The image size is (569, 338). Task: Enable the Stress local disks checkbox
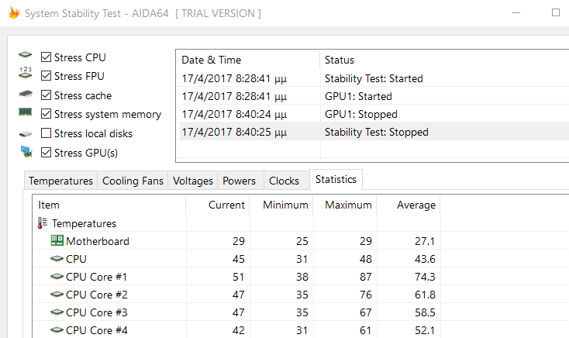(x=46, y=133)
